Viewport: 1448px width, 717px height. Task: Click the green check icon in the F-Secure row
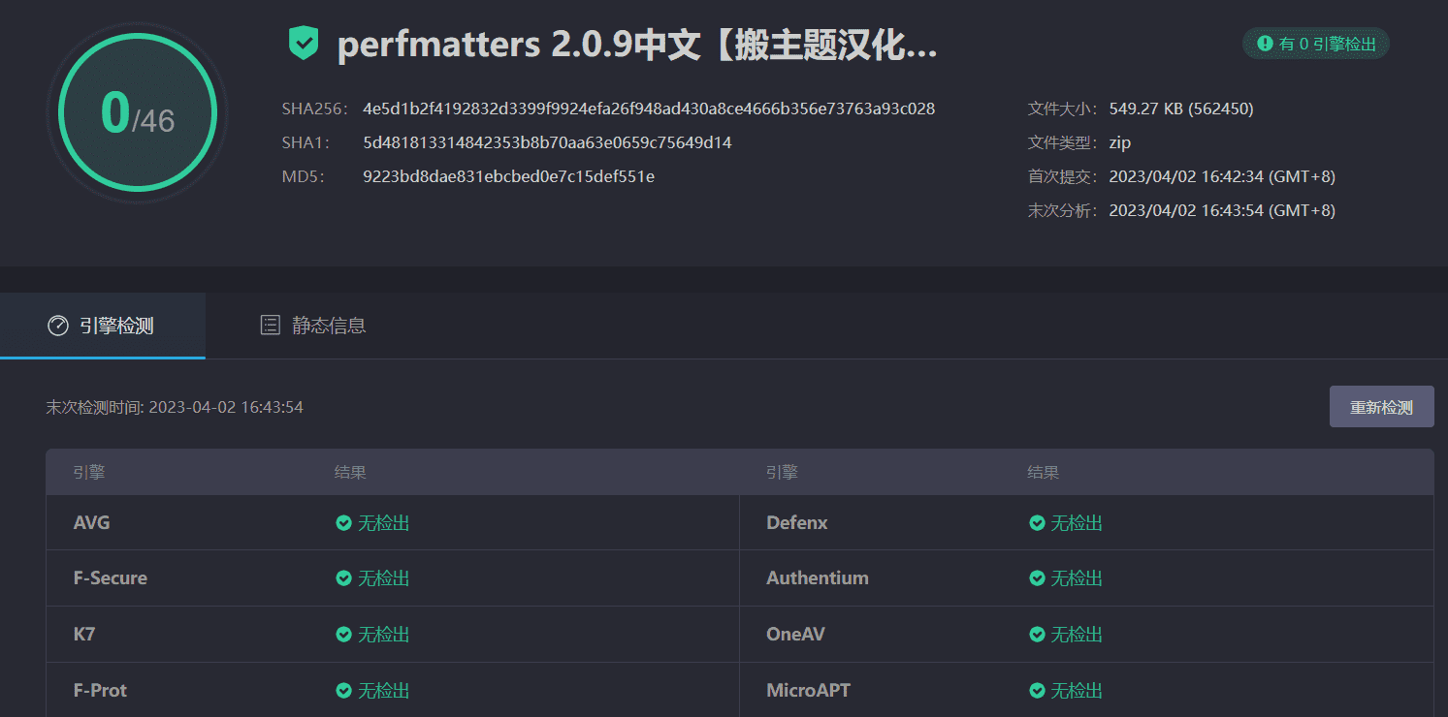pyautogui.click(x=343, y=578)
